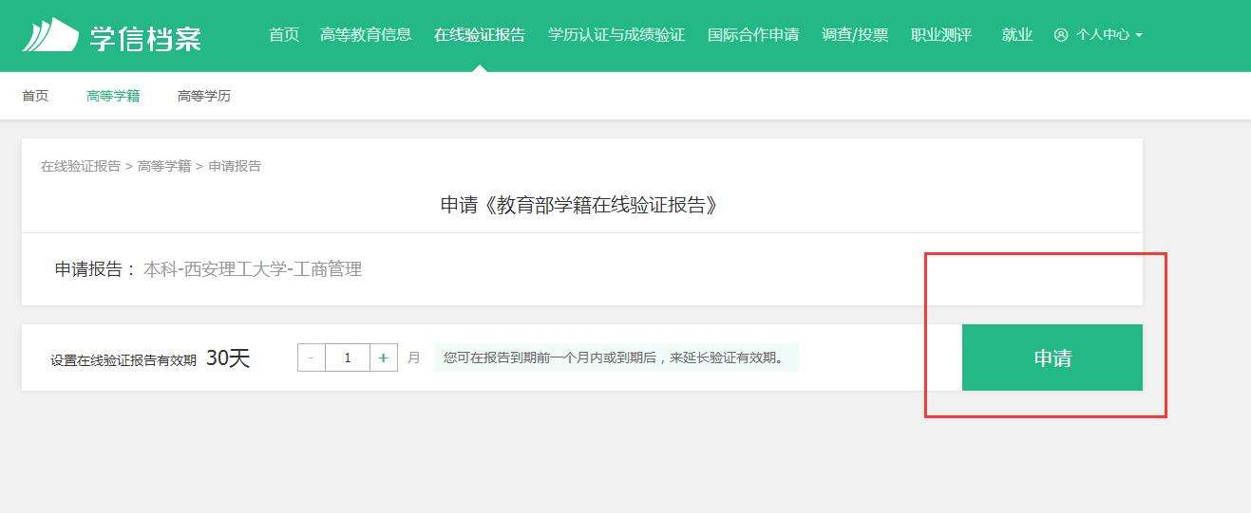Click the 30天 validity value
This screenshot has height=513, width=1251.
click(228, 358)
